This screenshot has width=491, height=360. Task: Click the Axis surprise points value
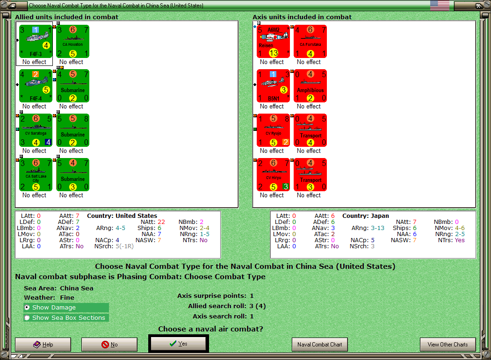point(252,295)
